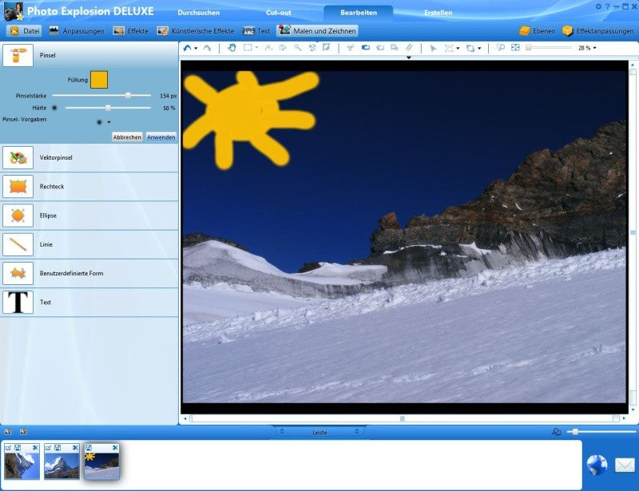The image size is (639, 491).
Task: Select the Vektorpinsel tool icon
Action: [x=18, y=158]
